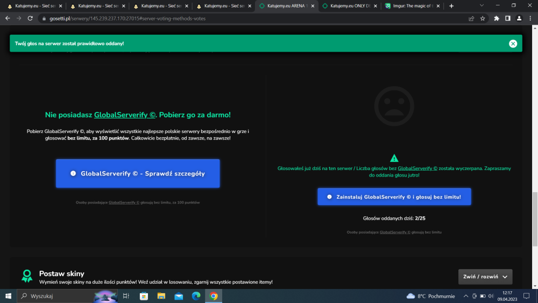The height and width of the screenshot is (303, 538).
Task: Click Chrome icon on taskbar
Action: (x=214, y=296)
